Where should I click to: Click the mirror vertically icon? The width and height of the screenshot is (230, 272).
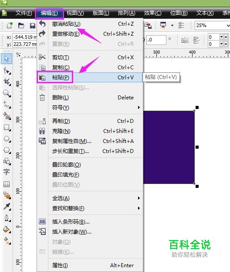(196, 41)
